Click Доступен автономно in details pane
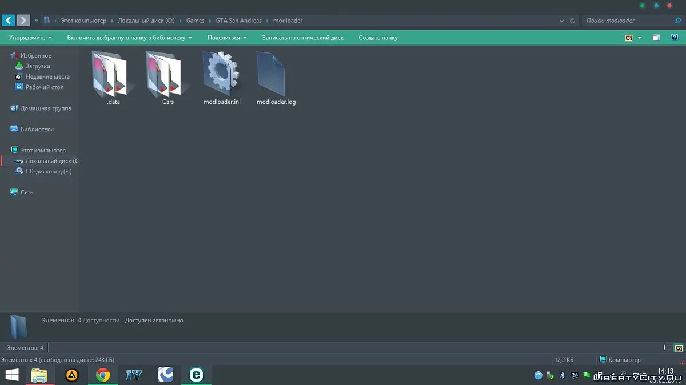The image size is (686, 385). tap(154, 321)
